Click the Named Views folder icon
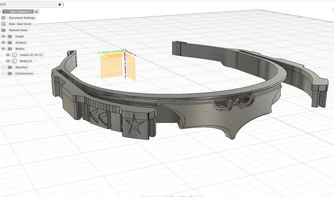334x197 pixels. click(3, 30)
